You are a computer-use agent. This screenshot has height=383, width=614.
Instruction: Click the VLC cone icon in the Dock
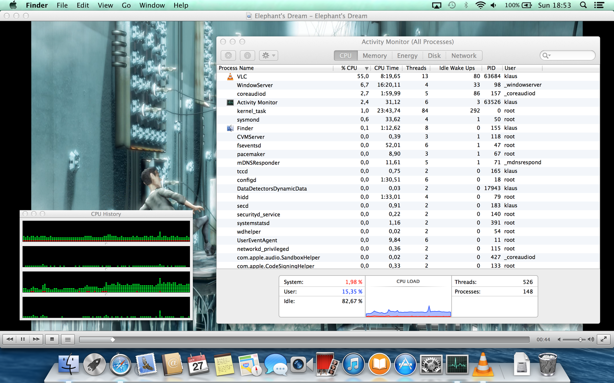tap(483, 364)
